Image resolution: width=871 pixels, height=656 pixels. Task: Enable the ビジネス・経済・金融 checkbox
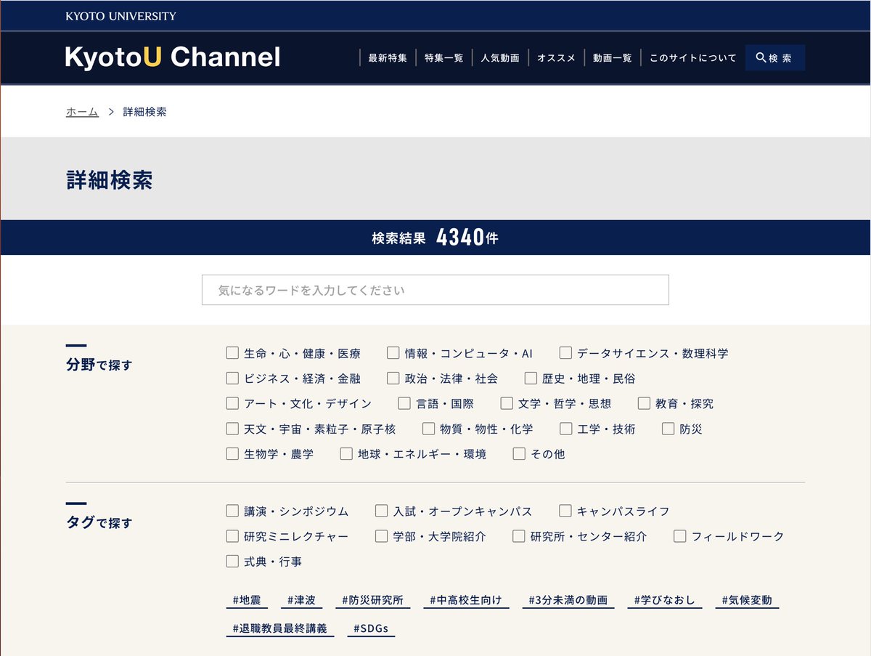point(232,378)
